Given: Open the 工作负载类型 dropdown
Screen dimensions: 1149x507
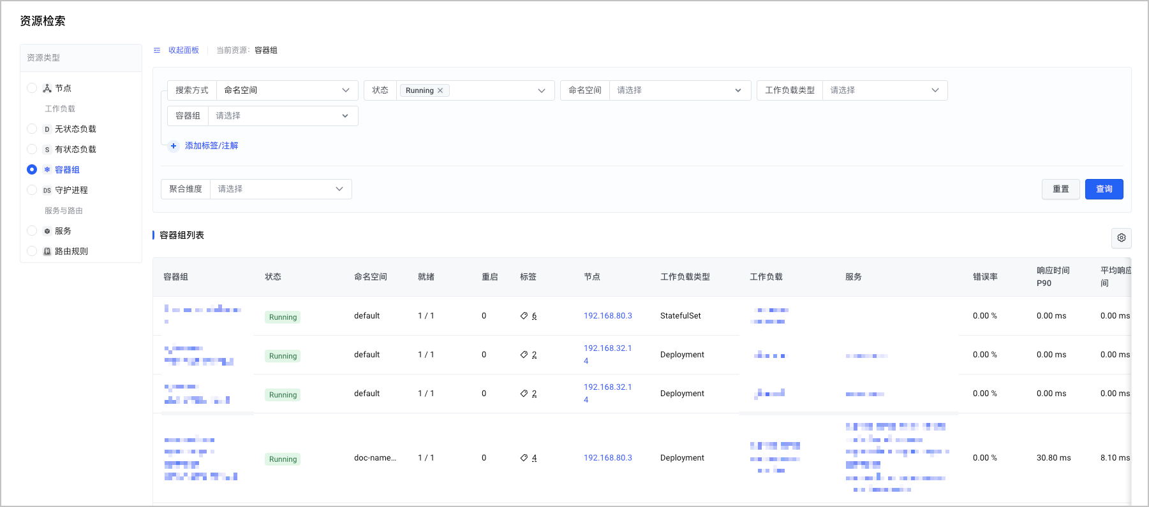Looking at the screenshot, I should coord(885,90).
